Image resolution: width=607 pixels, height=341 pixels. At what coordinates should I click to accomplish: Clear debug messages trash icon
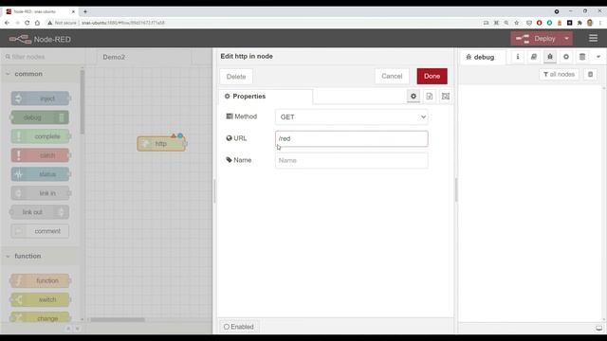(x=590, y=74)
